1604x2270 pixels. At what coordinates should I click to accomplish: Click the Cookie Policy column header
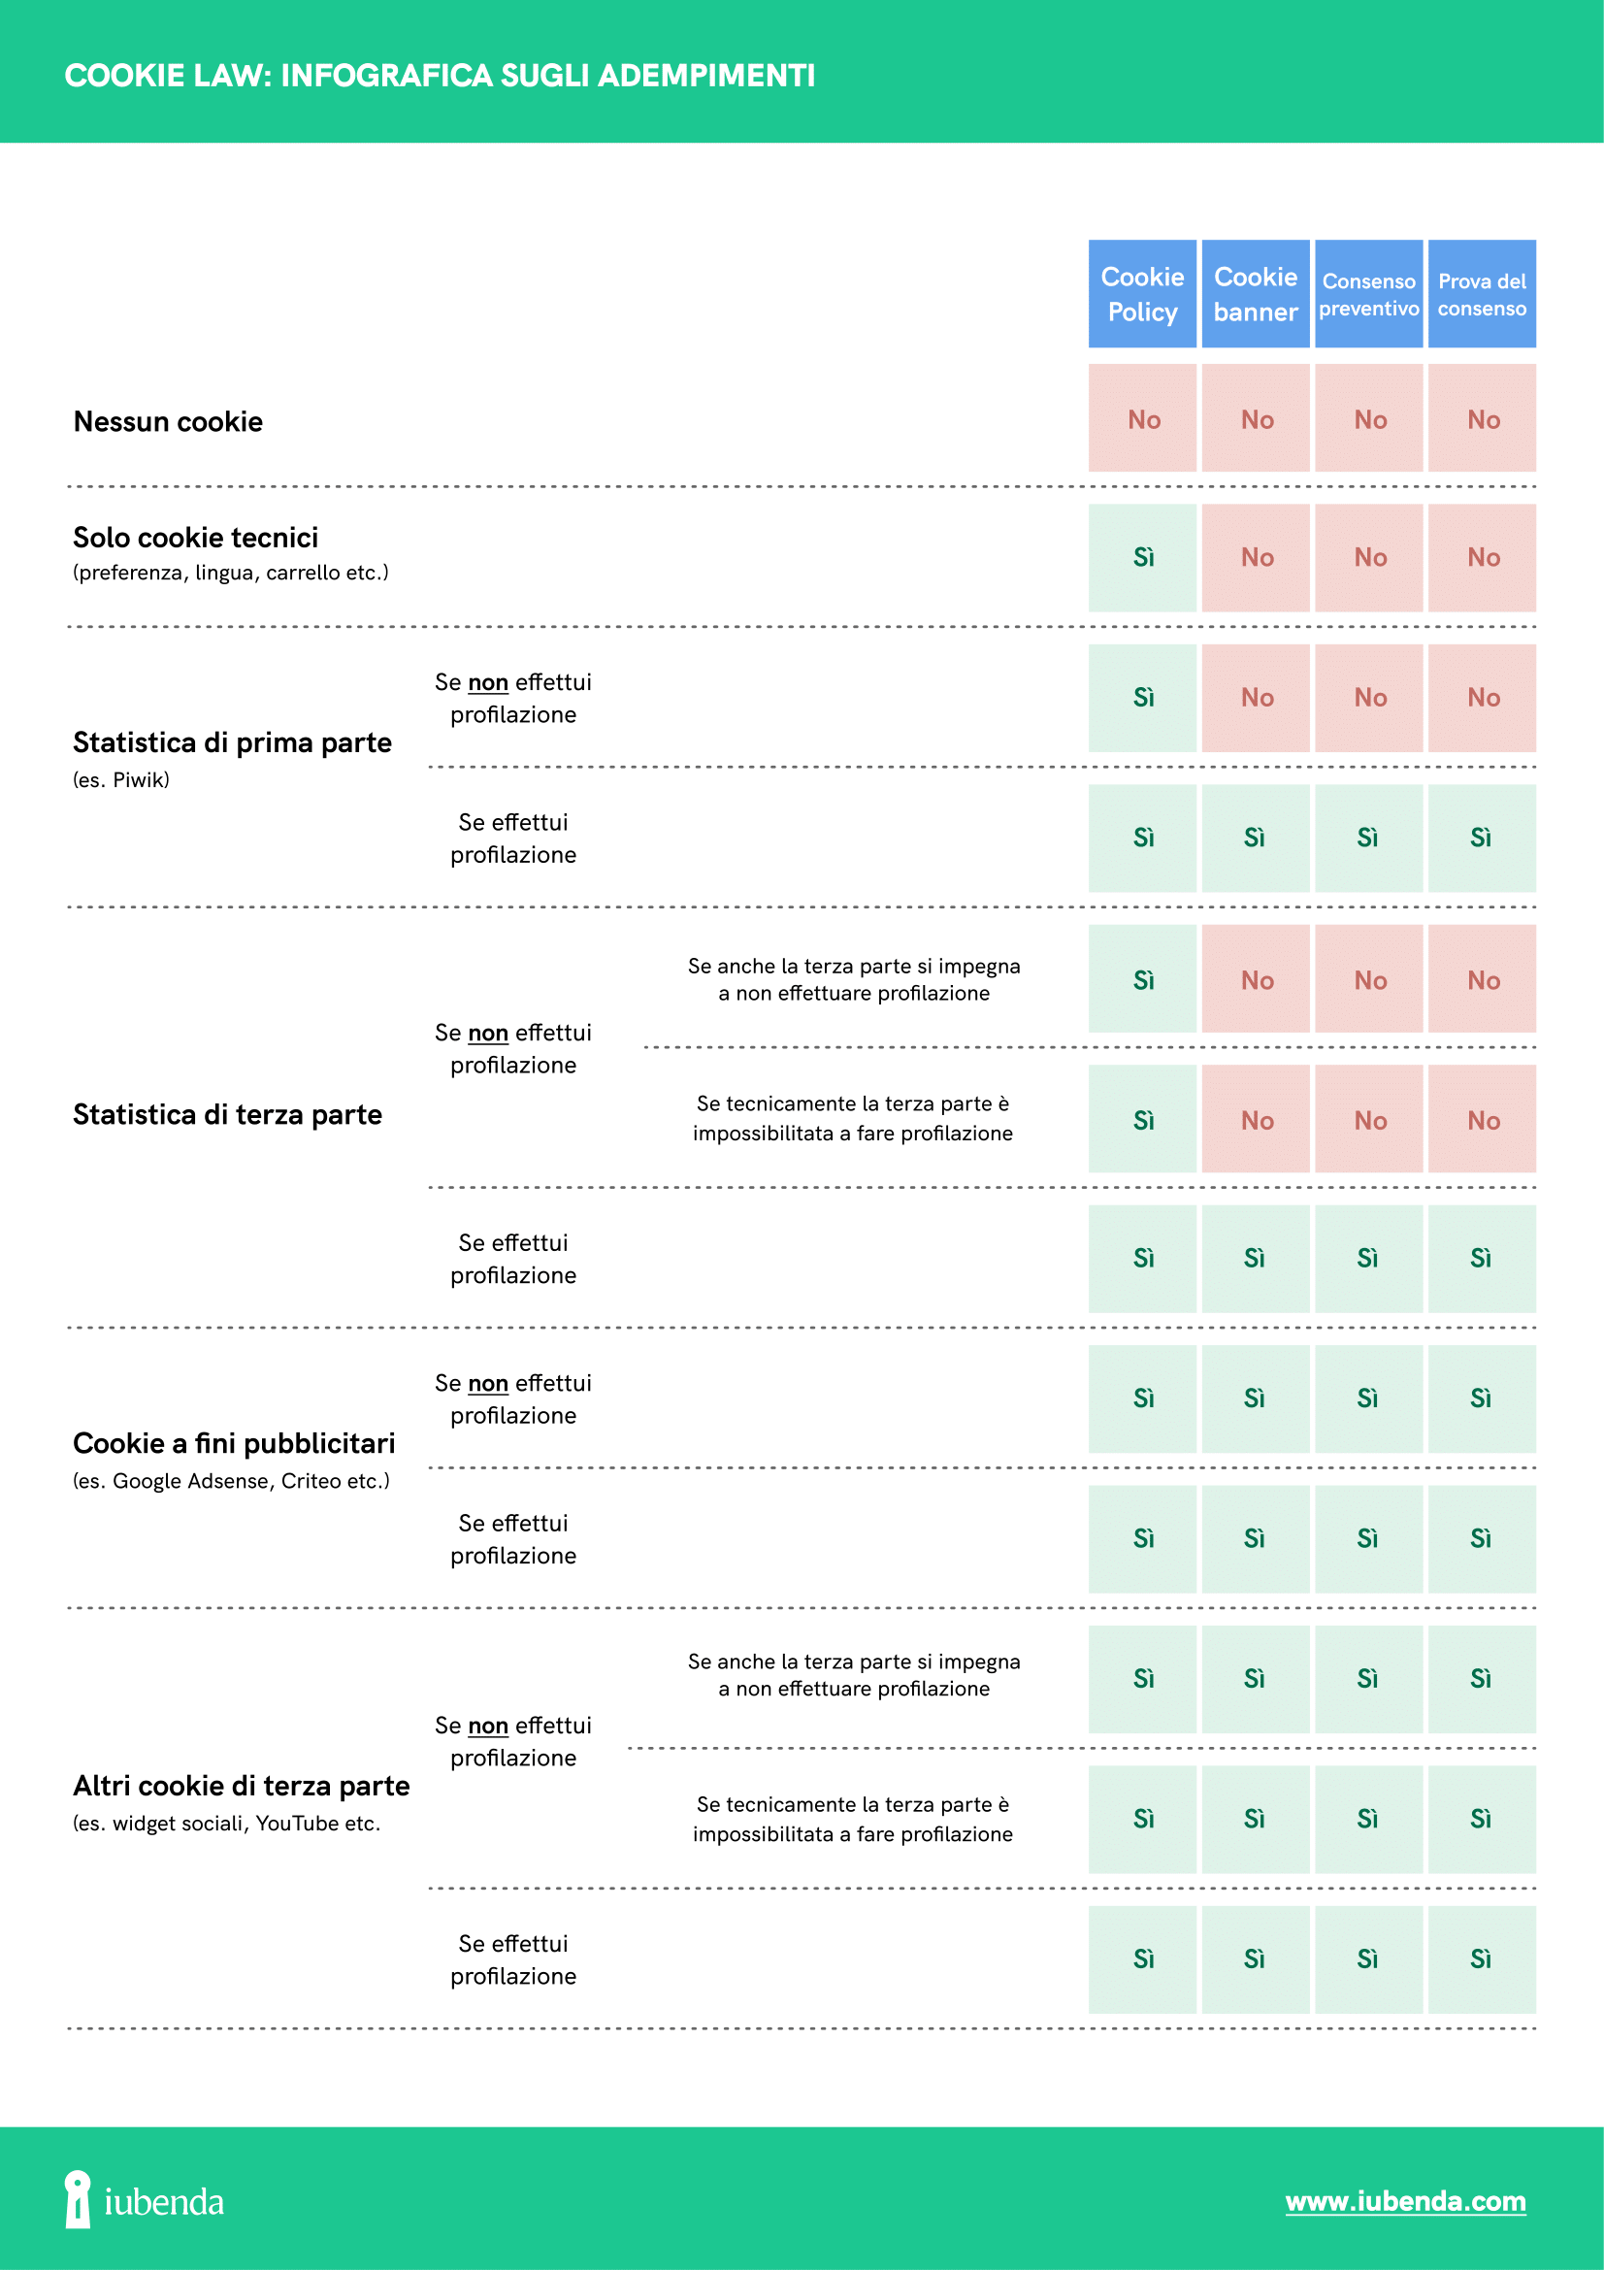tap(1141, 294)
